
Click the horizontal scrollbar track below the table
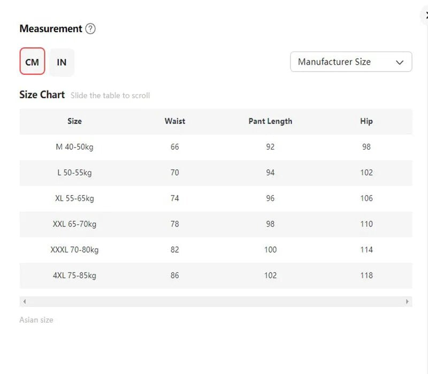click(214, 302)
